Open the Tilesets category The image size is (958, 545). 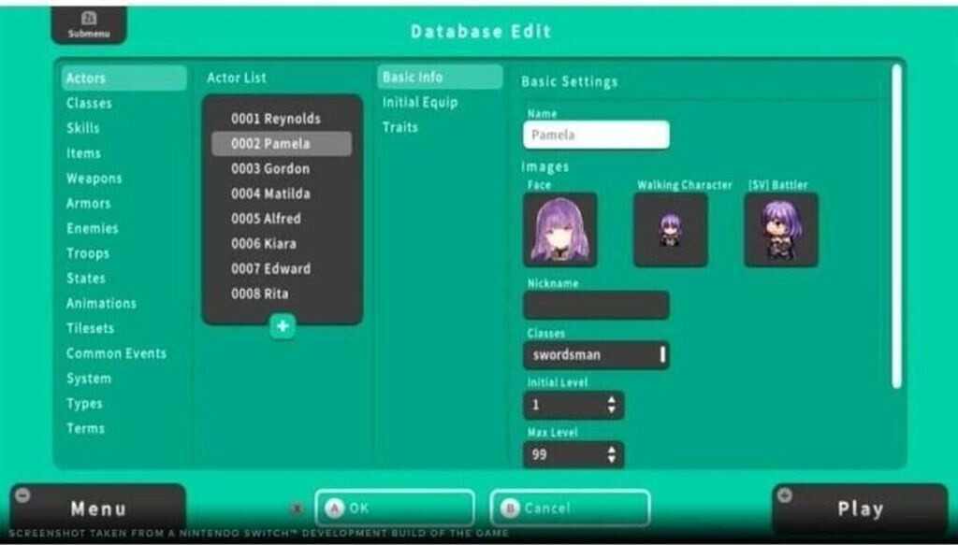coord(90,328)
